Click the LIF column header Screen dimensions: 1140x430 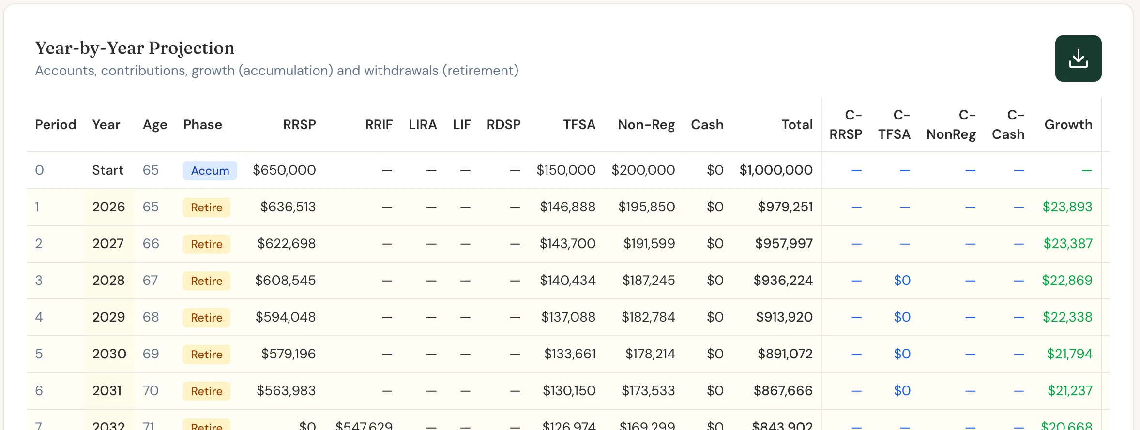462,125
